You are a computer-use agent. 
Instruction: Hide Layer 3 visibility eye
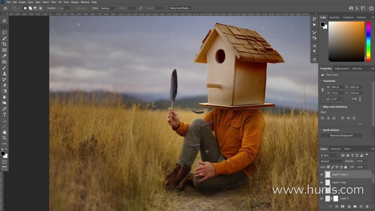(x=321, y=198)
